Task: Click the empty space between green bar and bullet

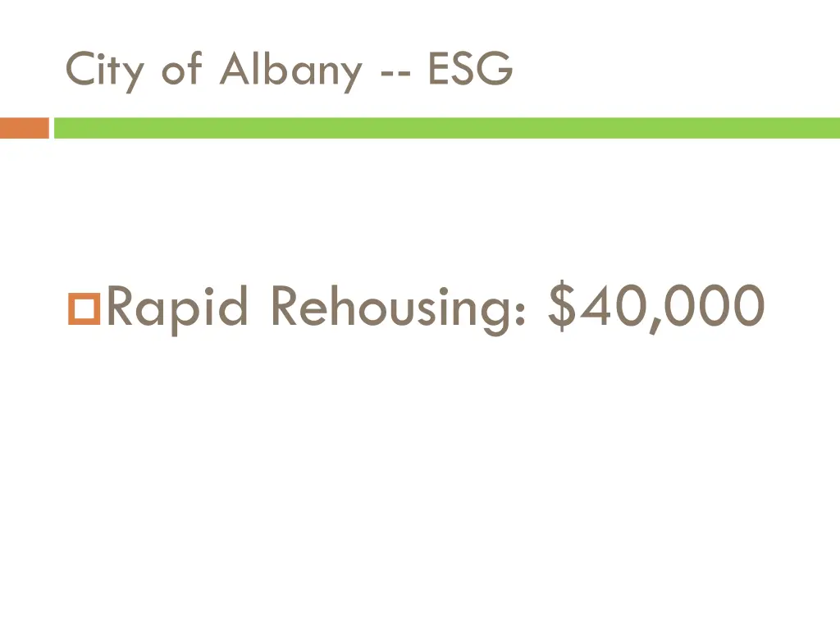Action: coord(420,205)
